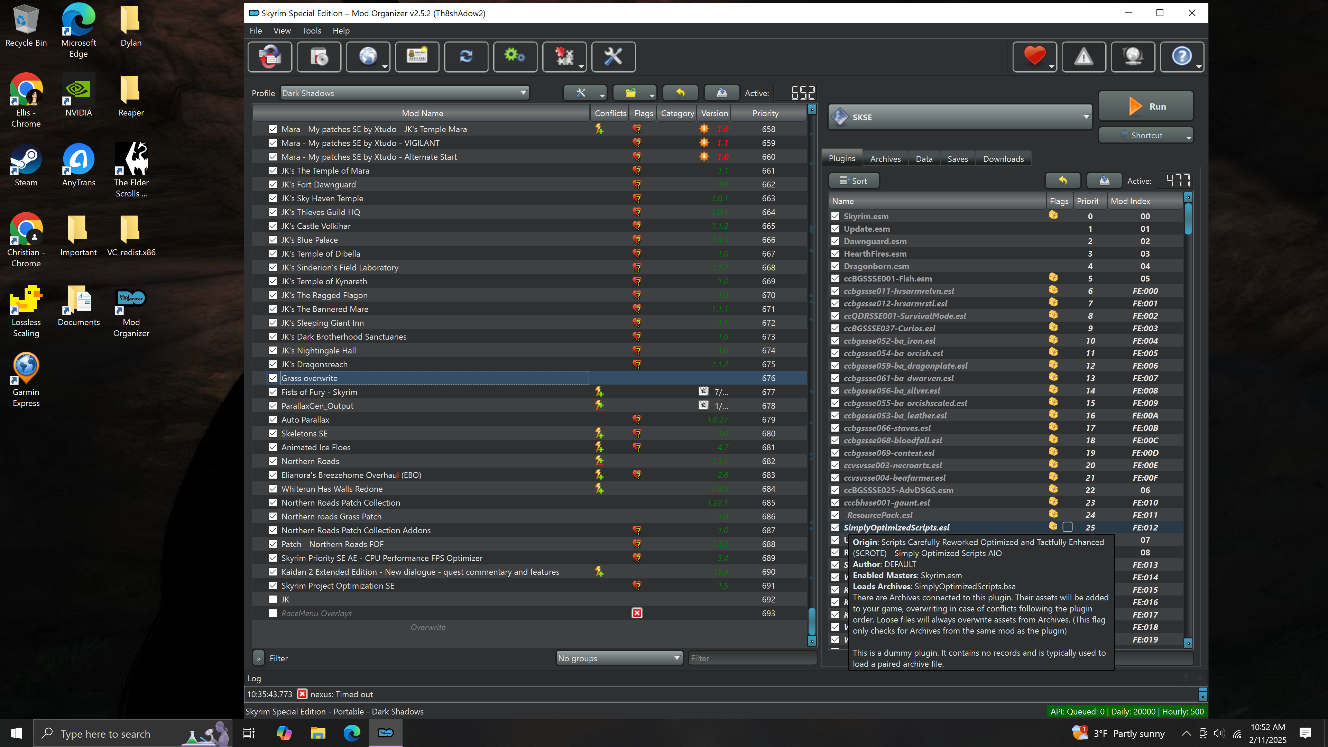The height and width of the screenshot is (747, 1328).
Task: Sort mods by the Mod Name column header
Action: [422, 113]
